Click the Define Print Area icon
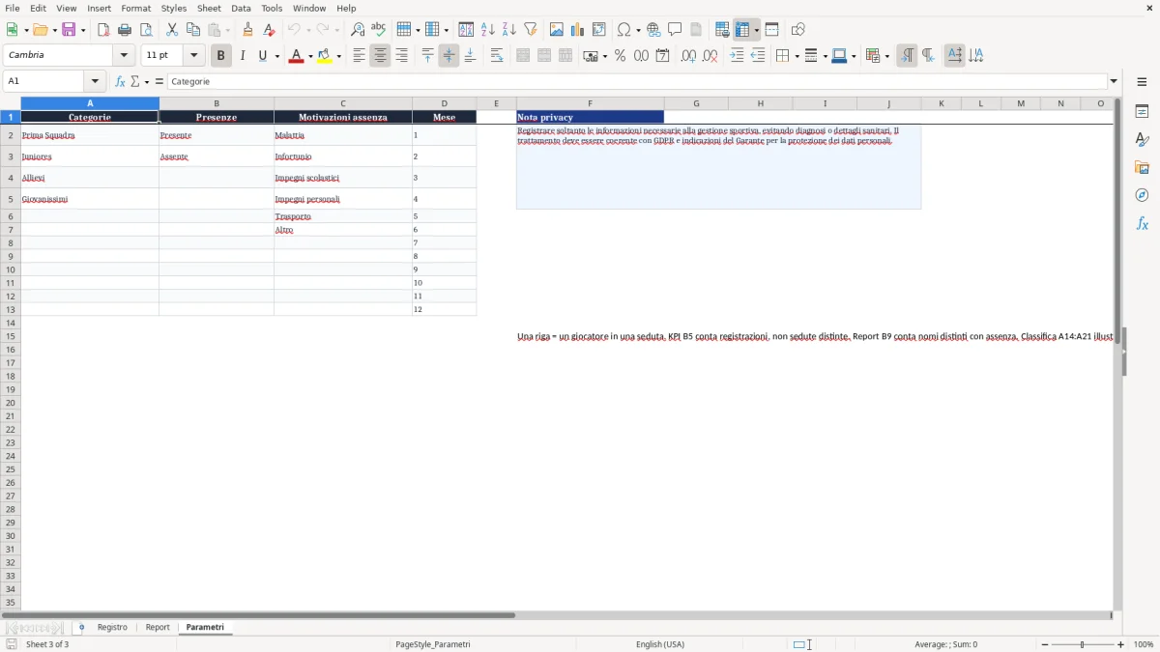This screenshot has width=1160, height=652. coord(722,30)
